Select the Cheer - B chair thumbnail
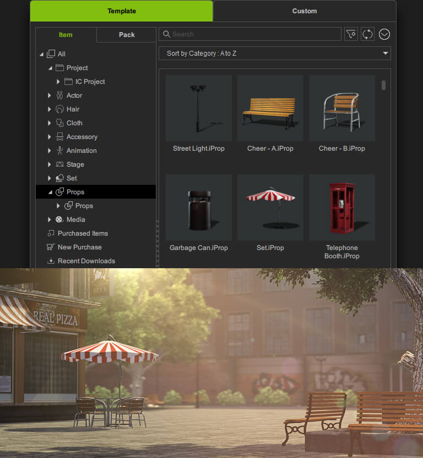The image size is (423, 458). point(342,108)
